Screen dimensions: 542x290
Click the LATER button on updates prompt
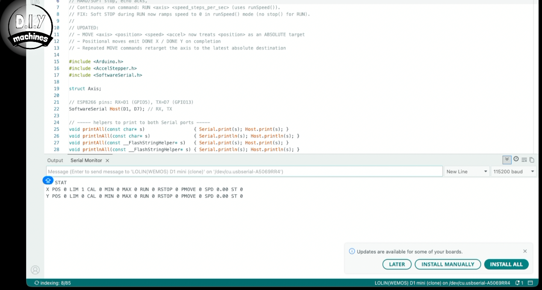[x=397, y=264]
